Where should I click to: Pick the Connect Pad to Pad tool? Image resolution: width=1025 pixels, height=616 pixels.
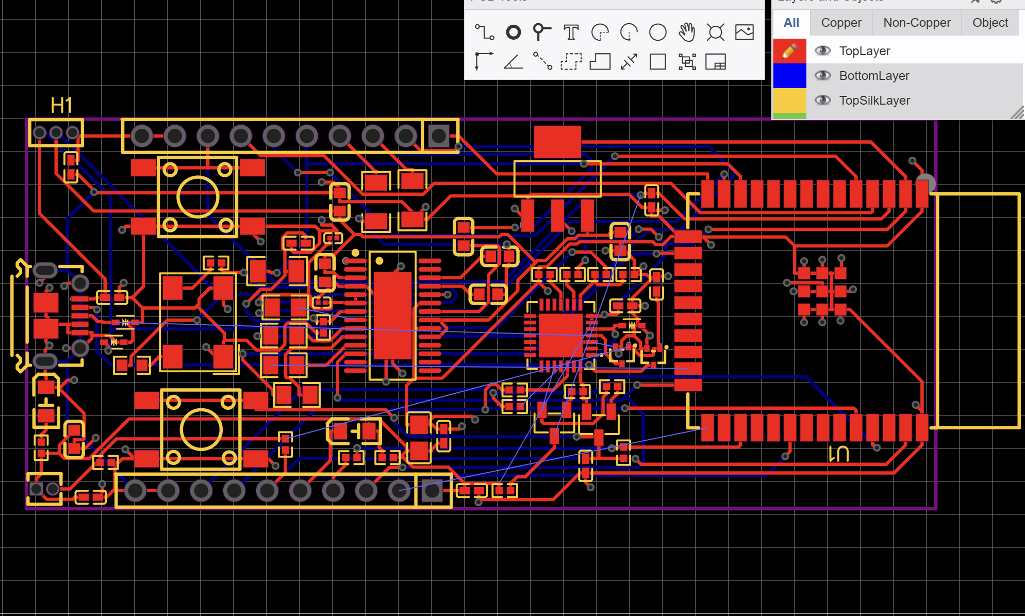click(542, 61)
